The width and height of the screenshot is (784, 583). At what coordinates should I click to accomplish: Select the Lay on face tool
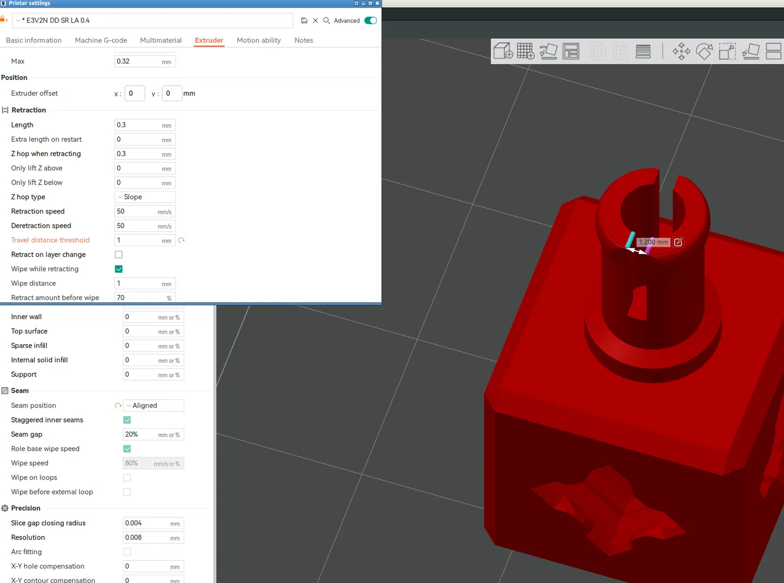tap(751, 51)
